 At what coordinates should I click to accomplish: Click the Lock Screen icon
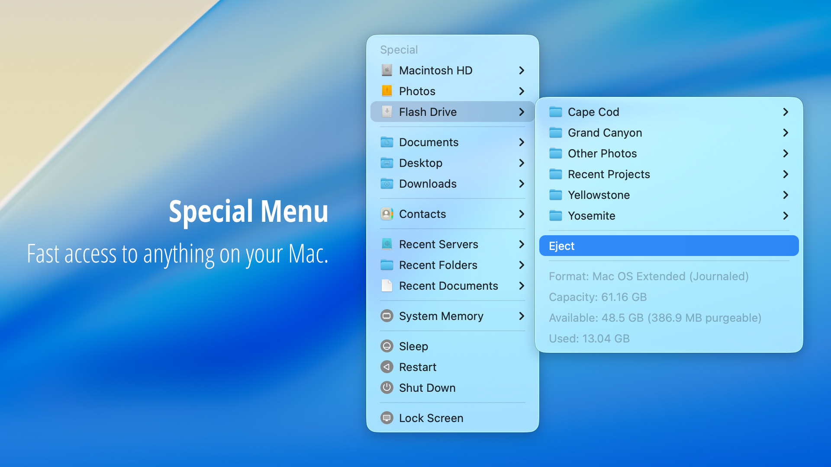point(387,418)
